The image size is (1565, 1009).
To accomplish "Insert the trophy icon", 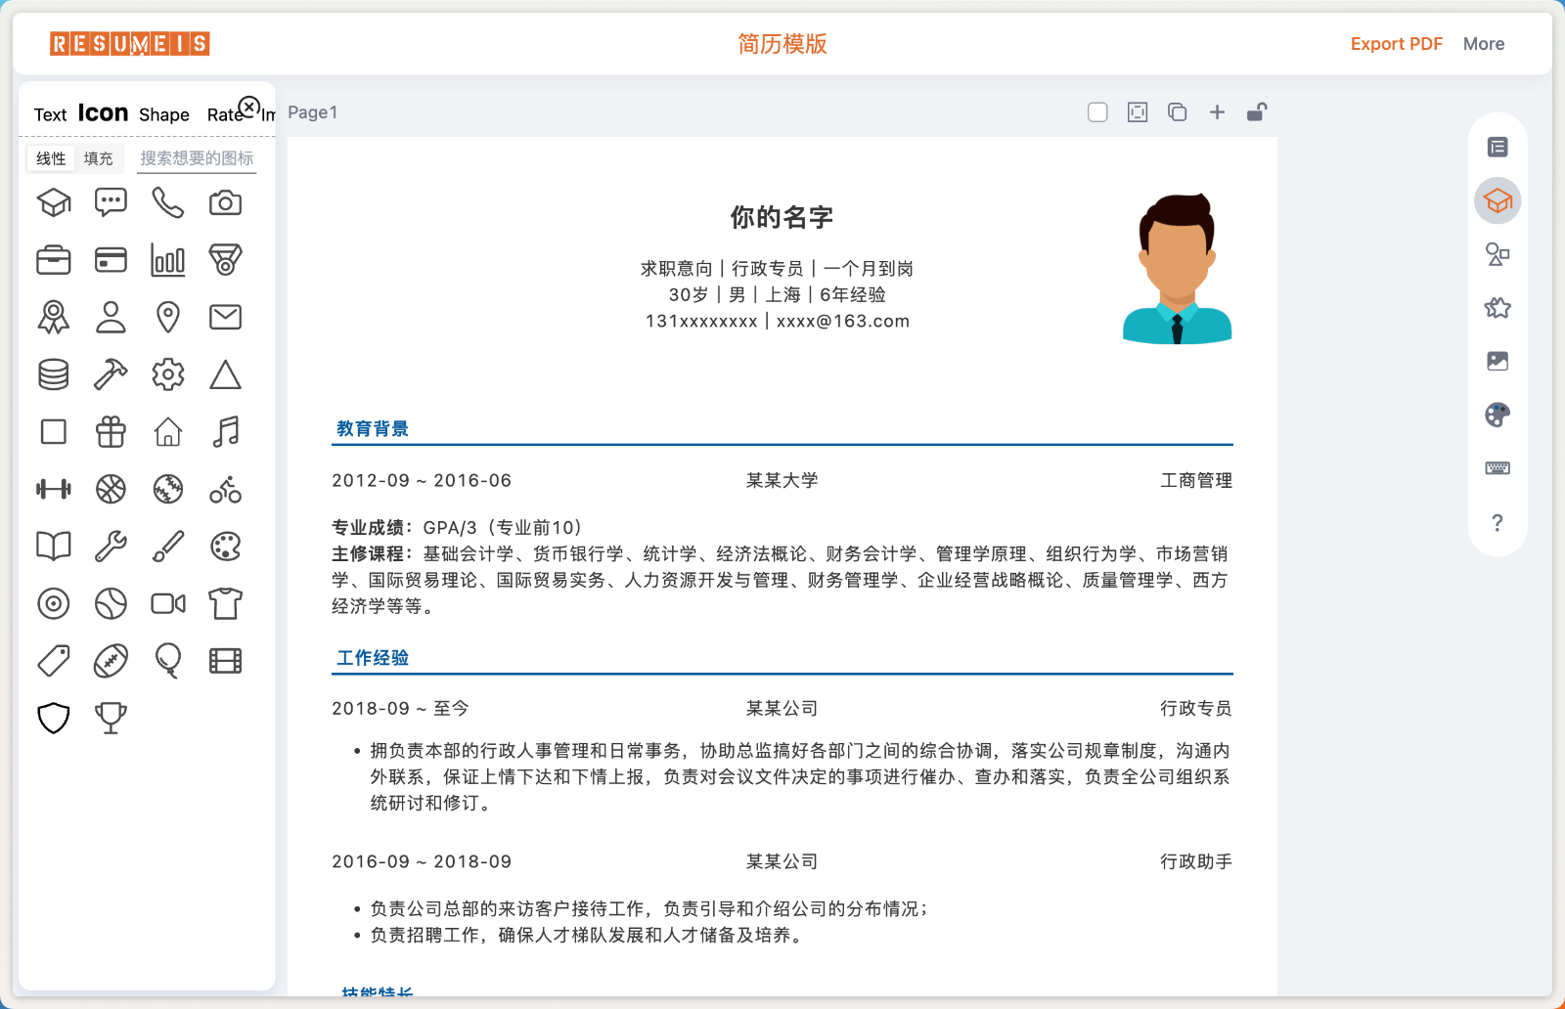I will 111,718.
